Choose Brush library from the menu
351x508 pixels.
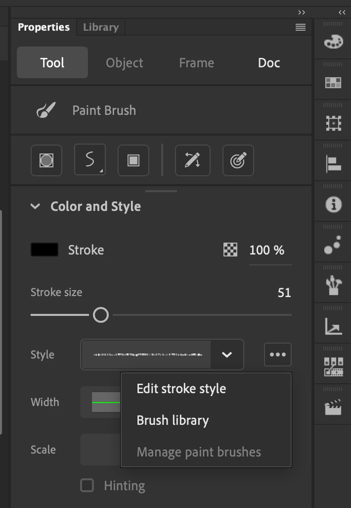pyautogui.click(x=173, y=420)
